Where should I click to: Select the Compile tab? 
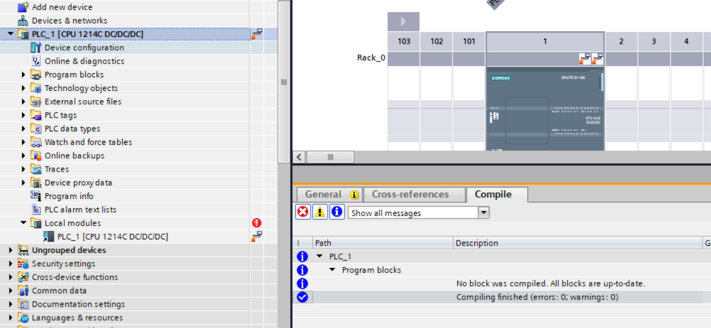pos(497,194)
